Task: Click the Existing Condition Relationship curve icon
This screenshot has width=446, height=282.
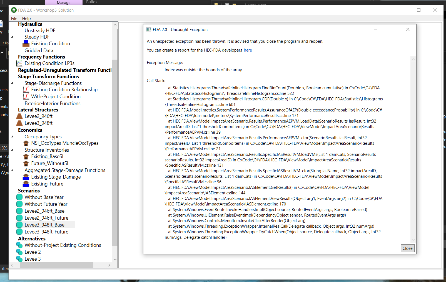Action: click(26, 89)
